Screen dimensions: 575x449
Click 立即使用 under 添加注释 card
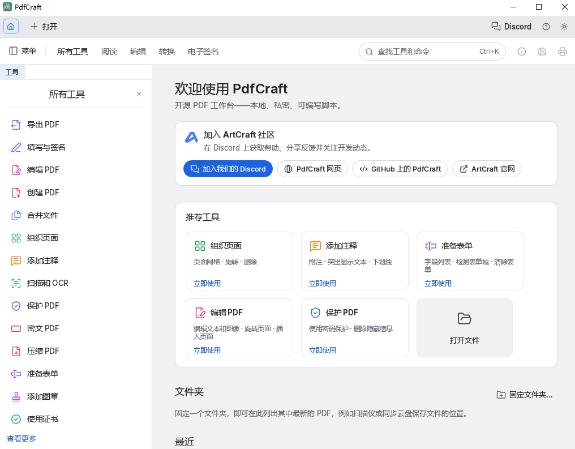coord(323,283)
